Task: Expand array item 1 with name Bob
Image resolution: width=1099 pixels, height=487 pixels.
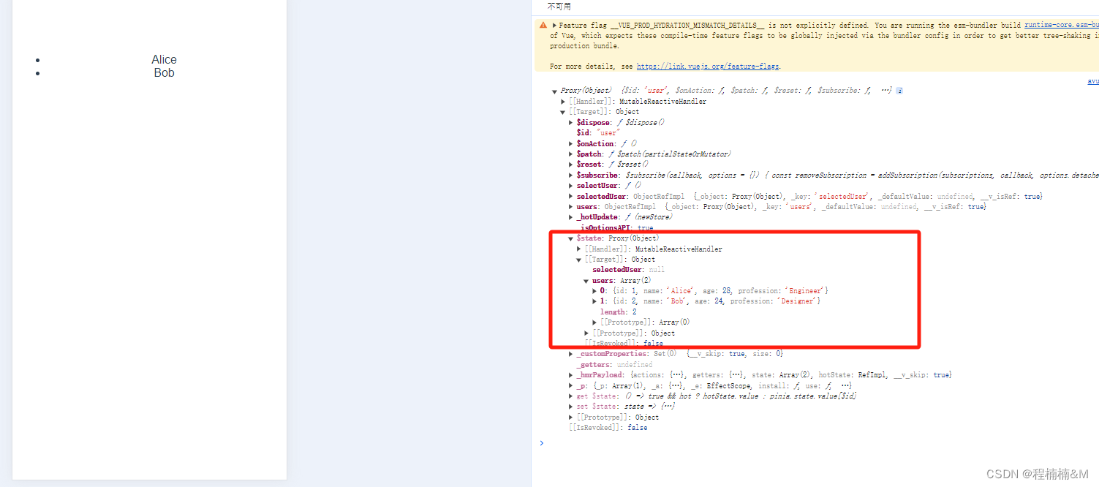Action: click(594, 301)
